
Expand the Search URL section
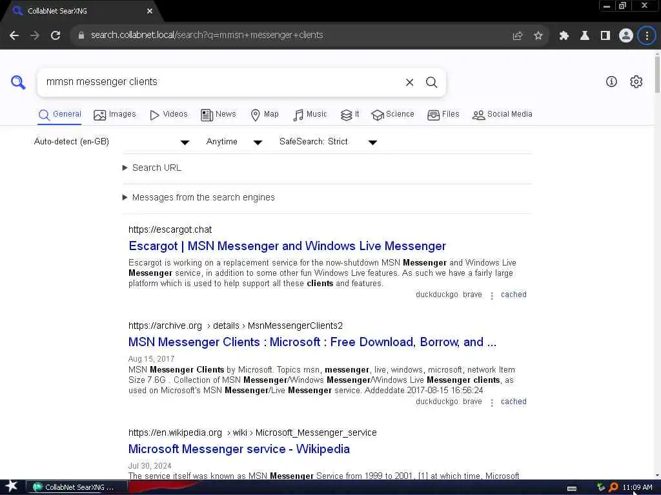pos(152,168)
